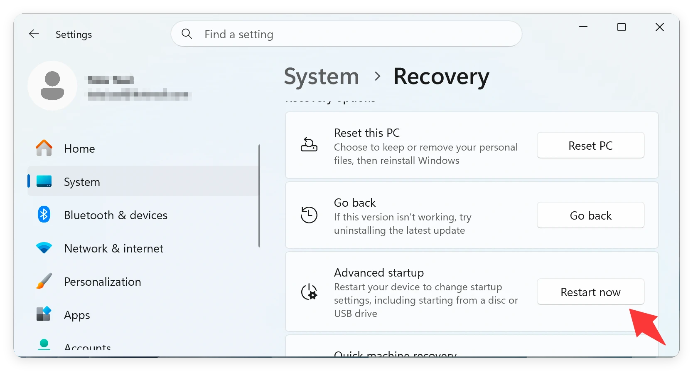Click the Go back clock history icon

(x=309, y=215)
